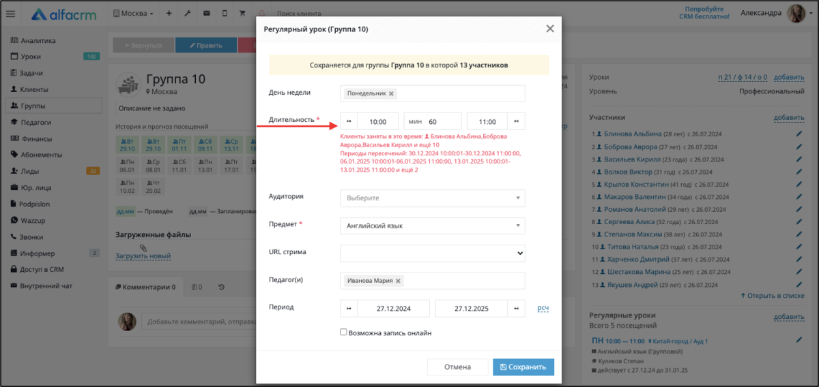Save the regular lesson with Сохранить
Viewport: 819px width, 387px height.
pyautogui.click(x=523, y=367)
